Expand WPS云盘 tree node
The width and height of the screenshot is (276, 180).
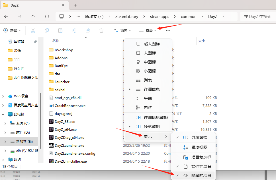click(x=3, y=96)
